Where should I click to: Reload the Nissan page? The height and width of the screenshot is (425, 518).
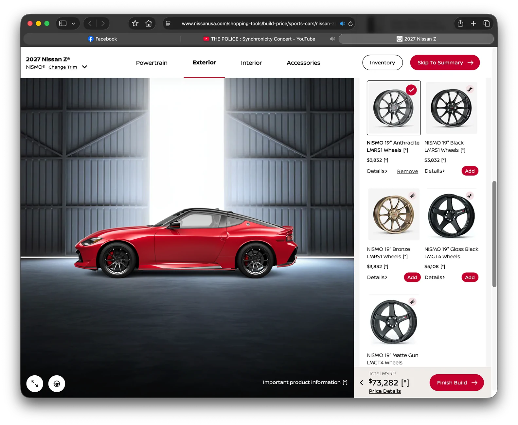click(x=350, y=24)
